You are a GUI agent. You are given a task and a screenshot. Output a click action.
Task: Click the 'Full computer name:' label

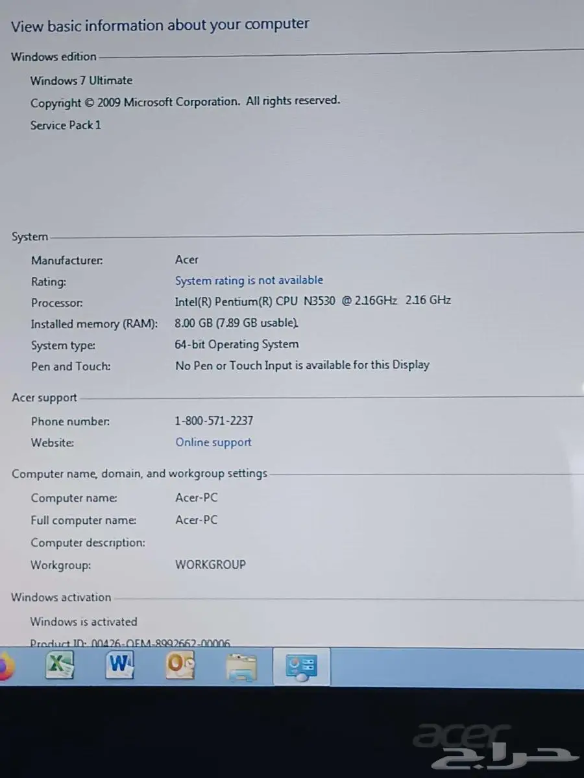tap(84, 521)
